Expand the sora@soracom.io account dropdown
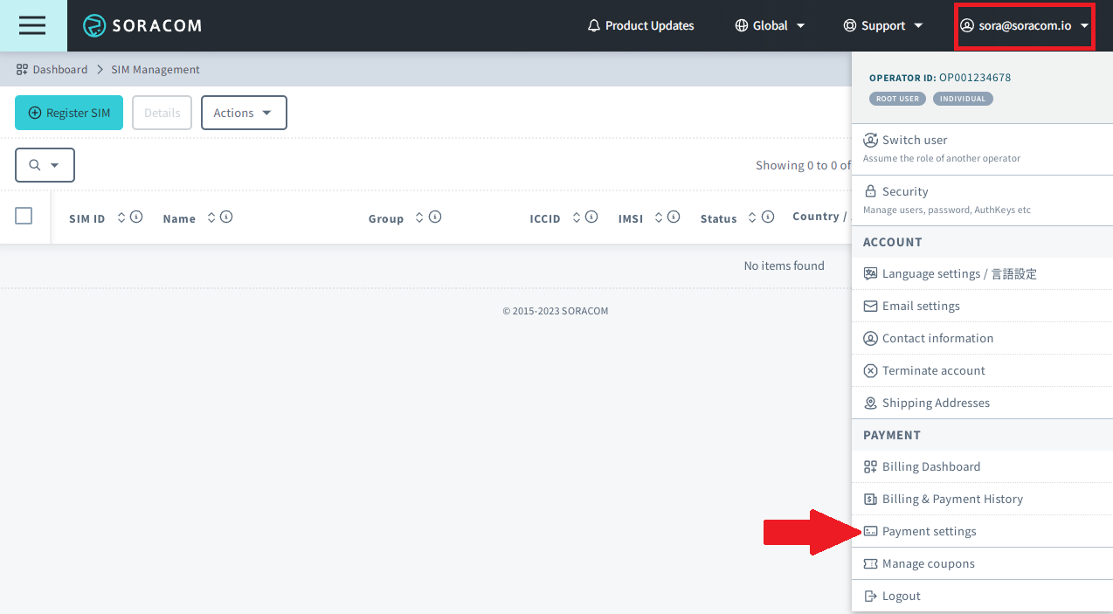Image resolution: width=1113 pixels, height=614 pixels. (x=1024, y=25)
